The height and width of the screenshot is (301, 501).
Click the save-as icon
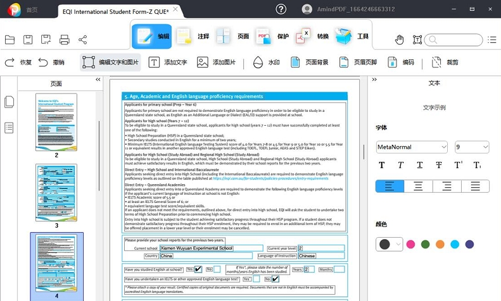point(46,40)
